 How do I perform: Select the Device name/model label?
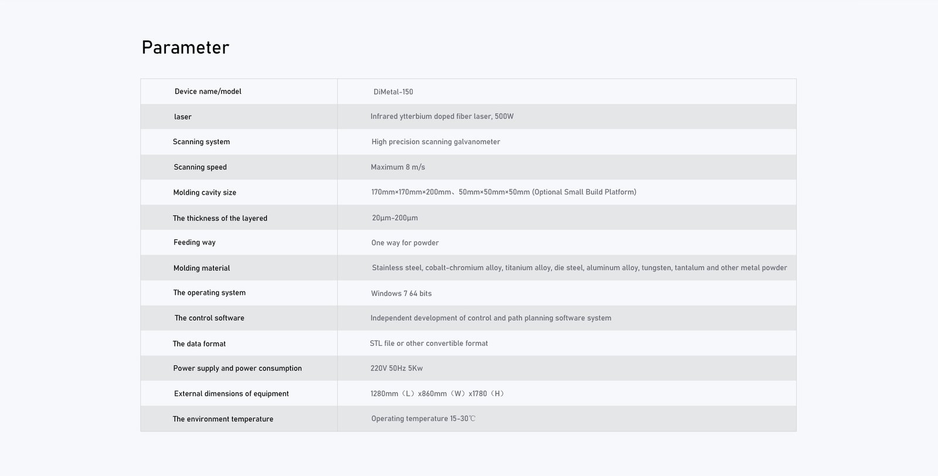click(208, 91)
